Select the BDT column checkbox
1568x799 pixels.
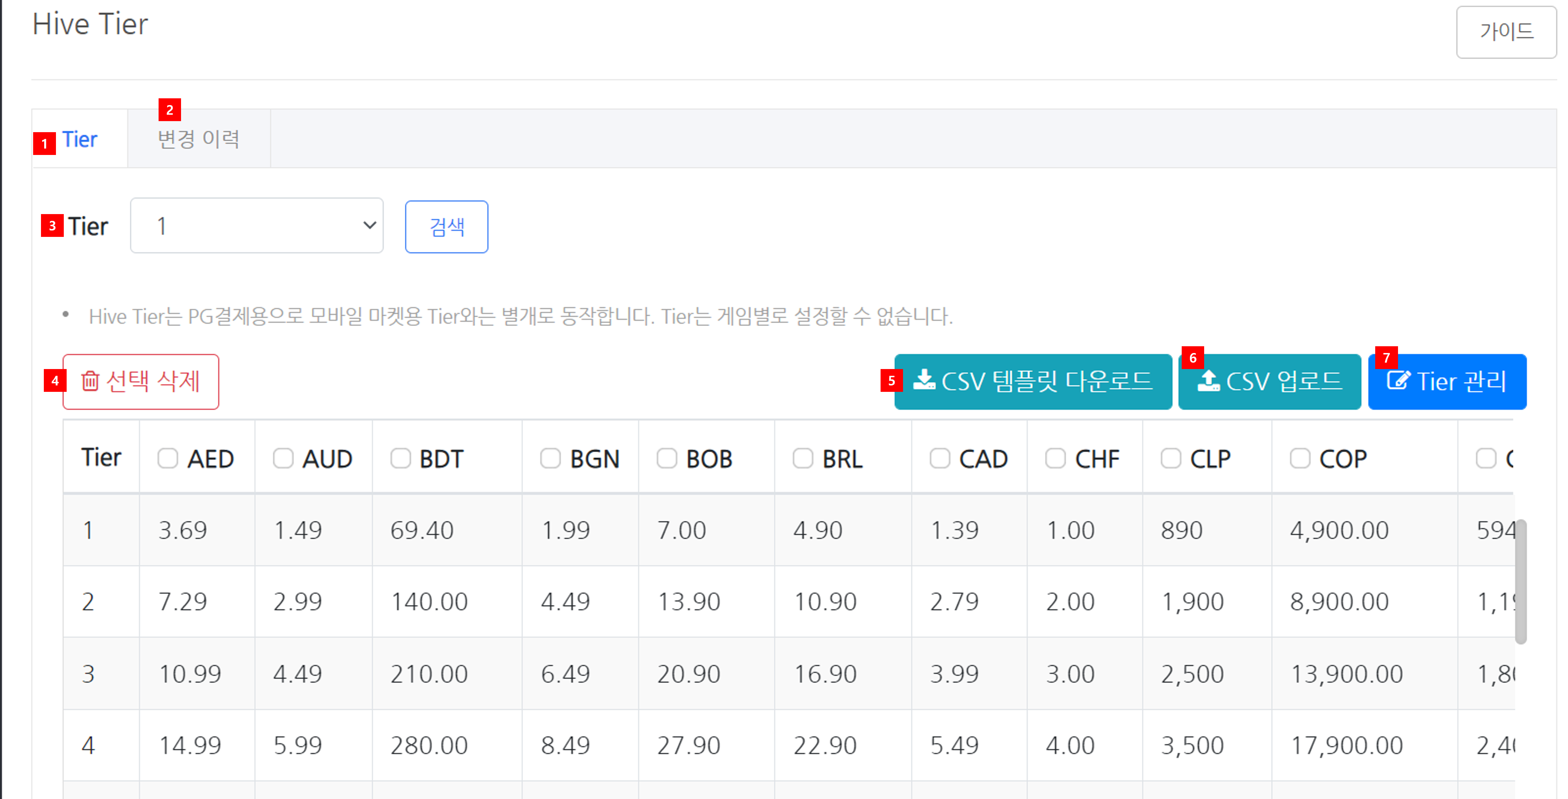click(401, 458)
